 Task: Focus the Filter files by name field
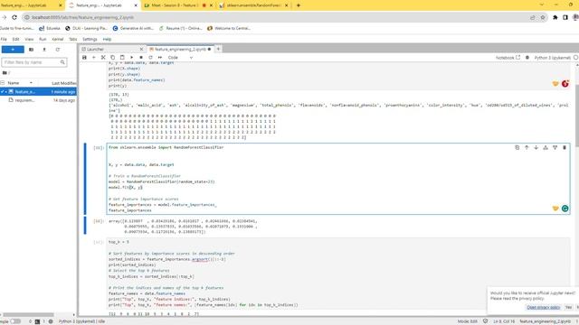34,62
